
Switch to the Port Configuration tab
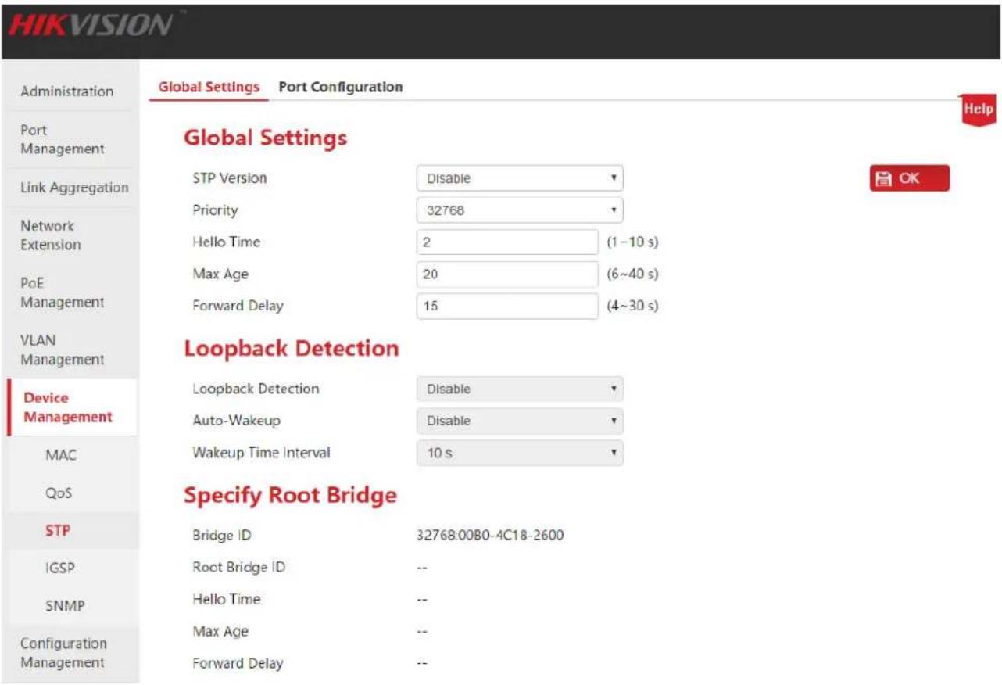(341, 87)
